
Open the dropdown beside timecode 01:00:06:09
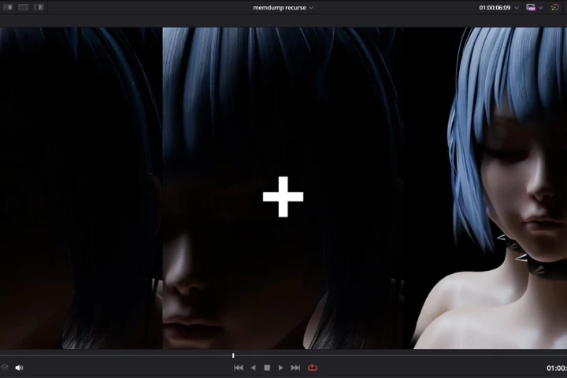(x=517, y=8)
